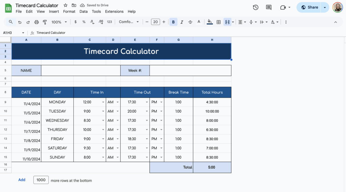This screenshot has width=346, height=192.
Task: Collapse the menus with the chevron
Action: (x=336, y=22)
